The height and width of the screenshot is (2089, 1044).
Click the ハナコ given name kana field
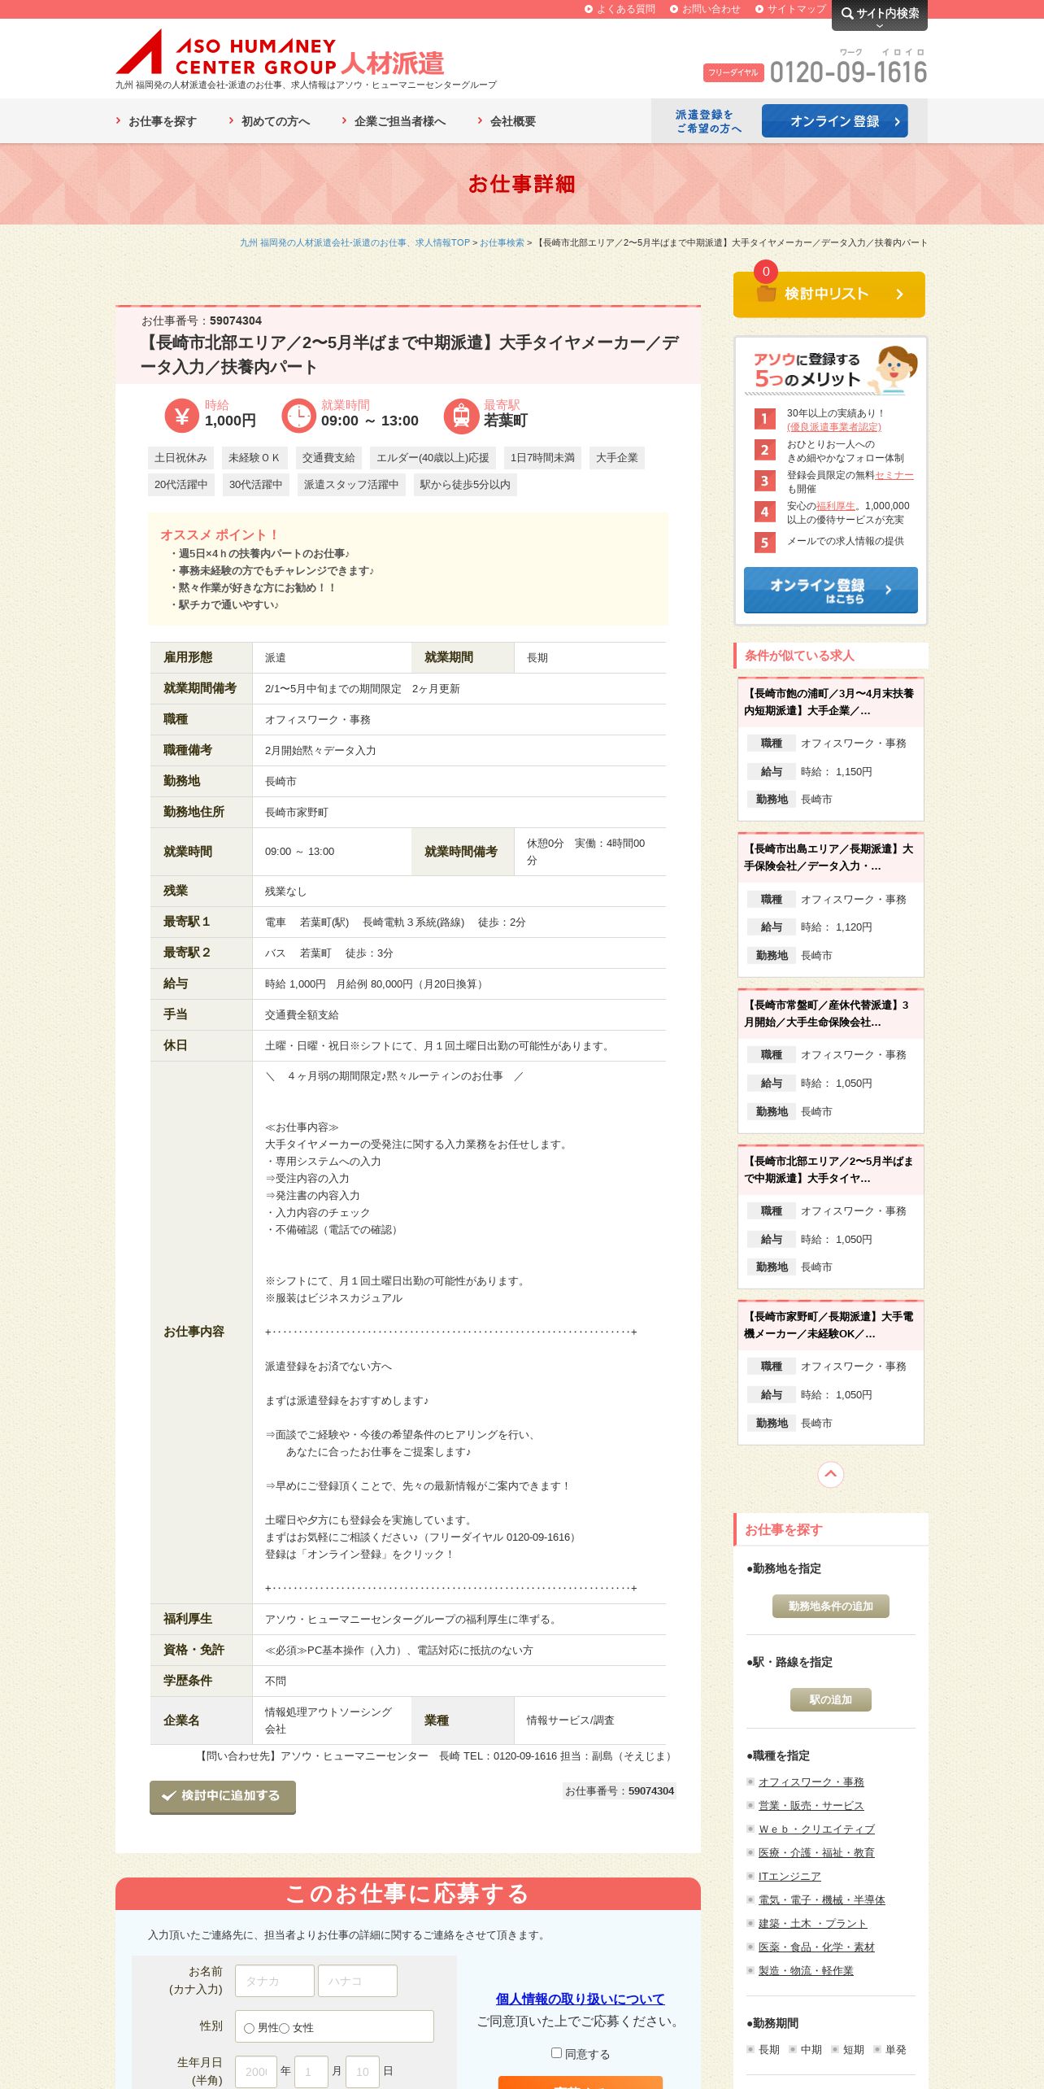(x=357, y=1981)
